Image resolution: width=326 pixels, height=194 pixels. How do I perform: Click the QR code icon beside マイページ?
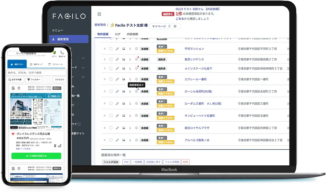coord(175,26)
